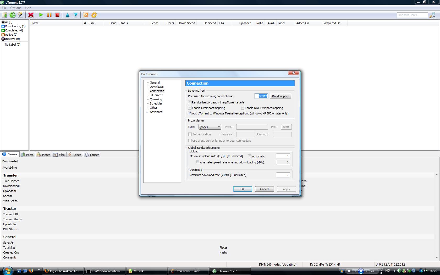
Task: Move torrent down the queue with arrow icon
Action: [x=76, y=15]
